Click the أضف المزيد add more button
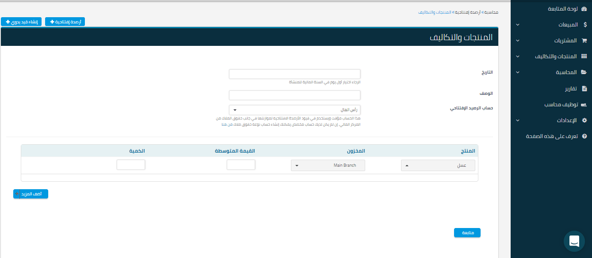The width and height of the screenshot is (592, 258). pos(31,194)
